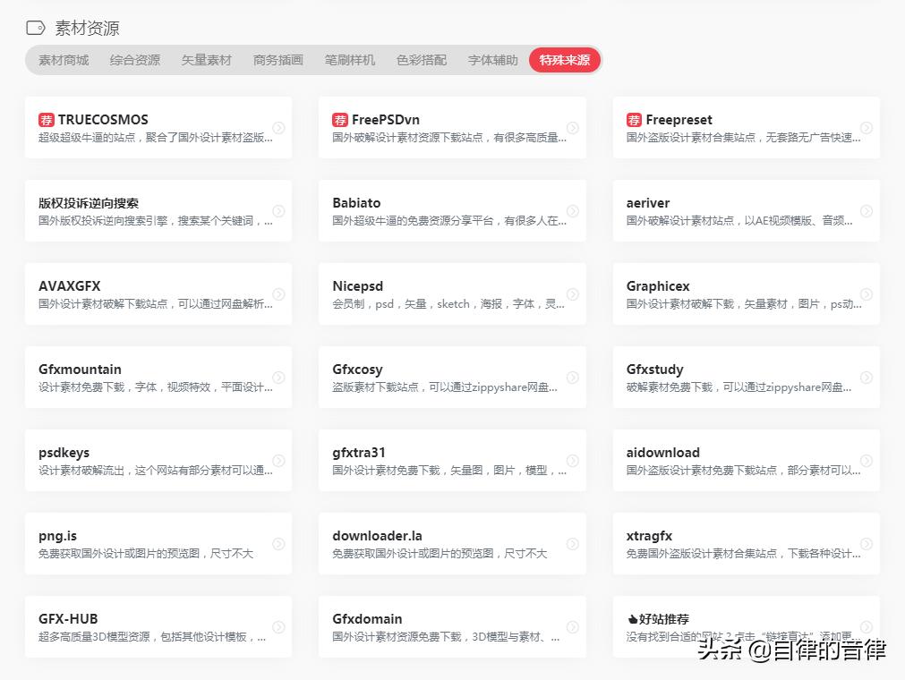Screen dimensions: 905x680
Task: Expand the Babiato card via its chevron
Action: coord(571,210)
